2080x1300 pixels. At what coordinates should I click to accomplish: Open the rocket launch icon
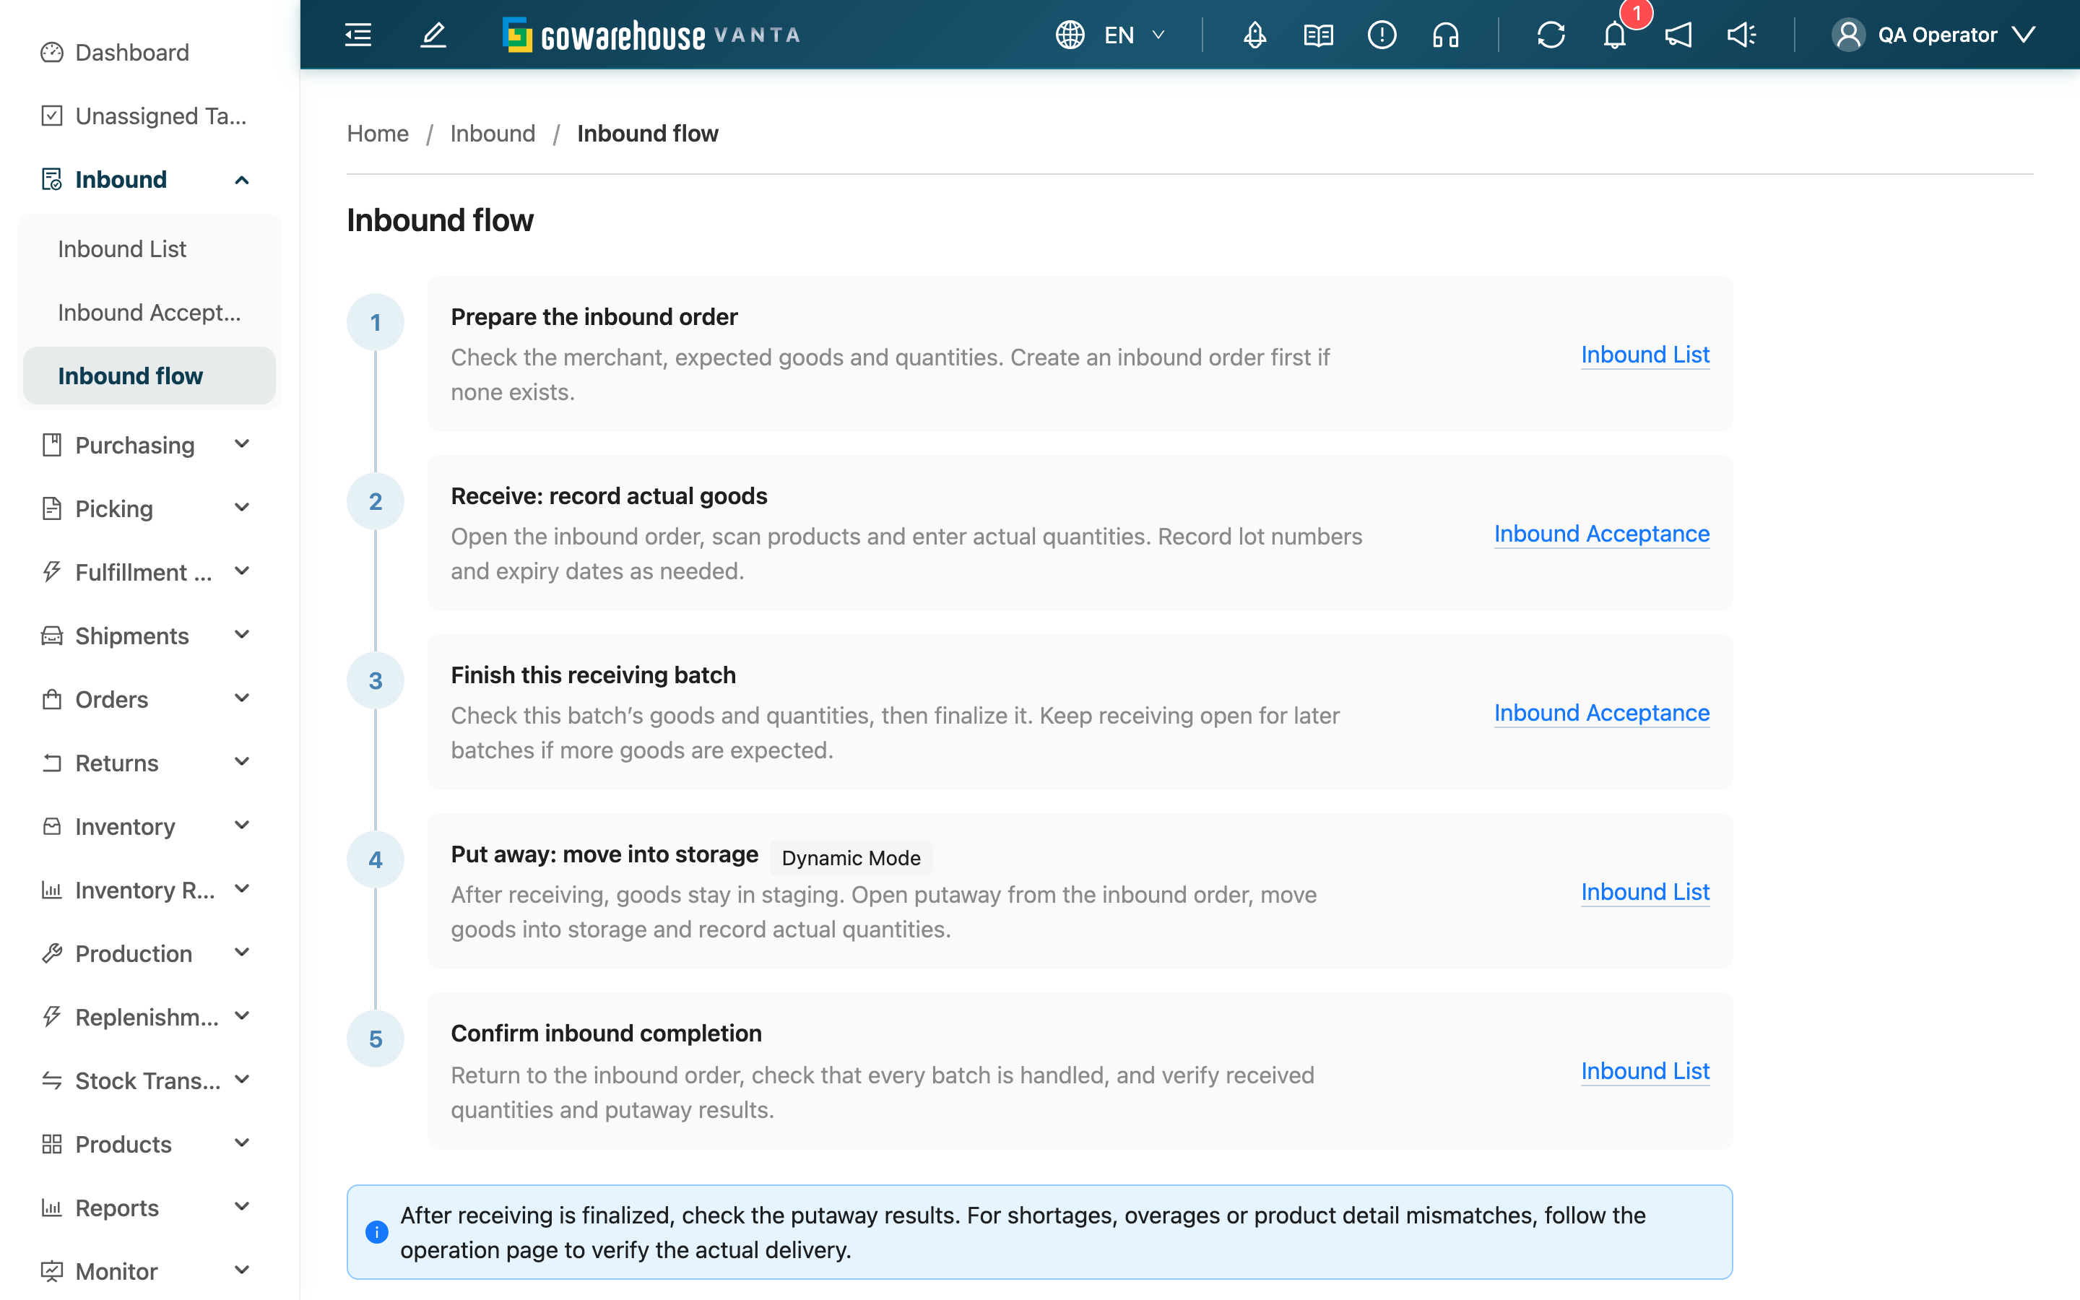(1255, 35)
